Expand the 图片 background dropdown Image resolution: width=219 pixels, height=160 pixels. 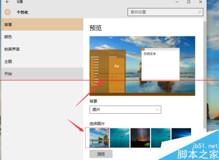tap(125, 110)
